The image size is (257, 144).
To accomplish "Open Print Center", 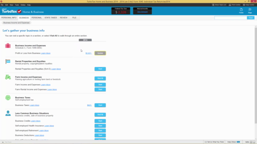I will pyautogui.click(x=235, y=5).
